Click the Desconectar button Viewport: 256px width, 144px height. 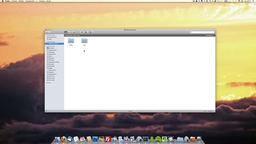(209, 35)
